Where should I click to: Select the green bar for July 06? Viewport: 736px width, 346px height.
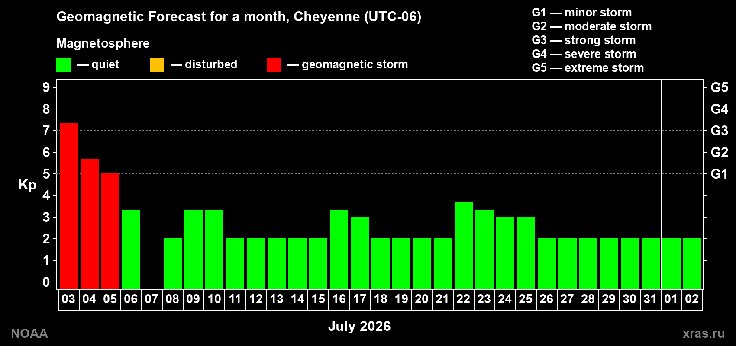[x=131, y=249]
